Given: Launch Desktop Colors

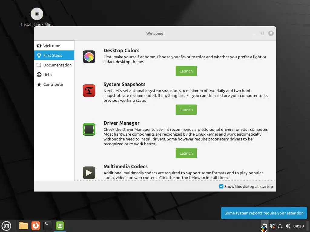Looking at the screenshot, I should (186, 71).
